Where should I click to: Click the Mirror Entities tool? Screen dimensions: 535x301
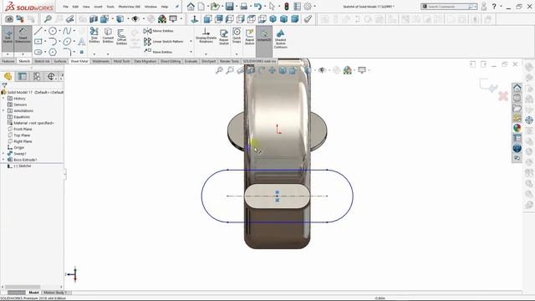coord(158,31)
